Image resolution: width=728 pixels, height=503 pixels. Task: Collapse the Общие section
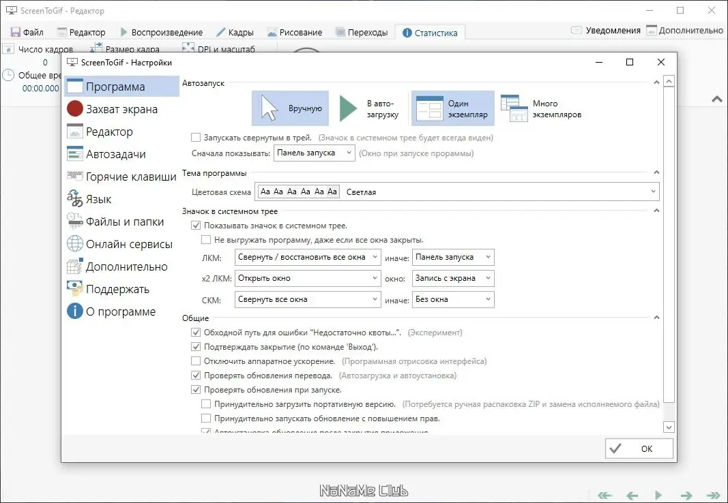tap(656, 318)
